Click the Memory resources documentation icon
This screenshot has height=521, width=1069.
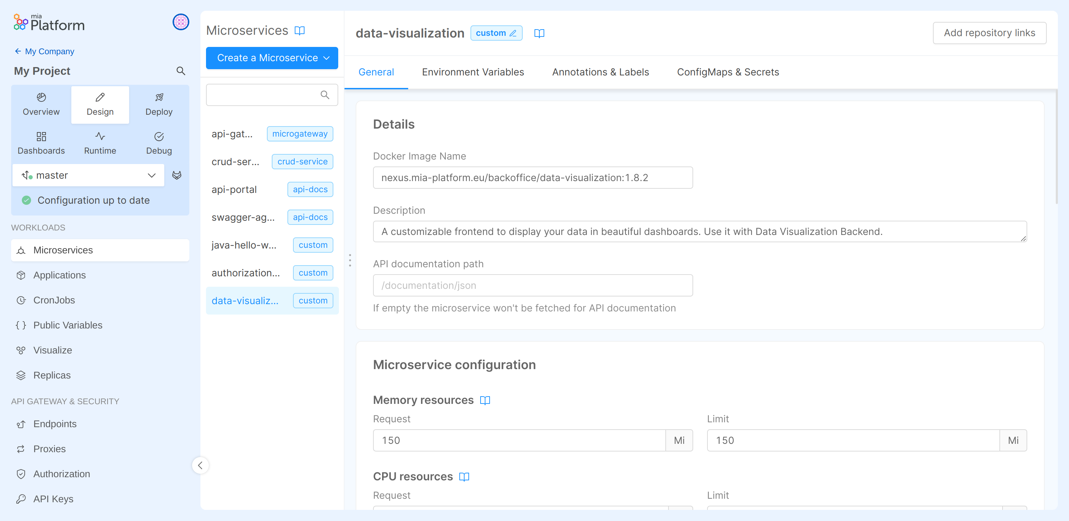(485, 400)
